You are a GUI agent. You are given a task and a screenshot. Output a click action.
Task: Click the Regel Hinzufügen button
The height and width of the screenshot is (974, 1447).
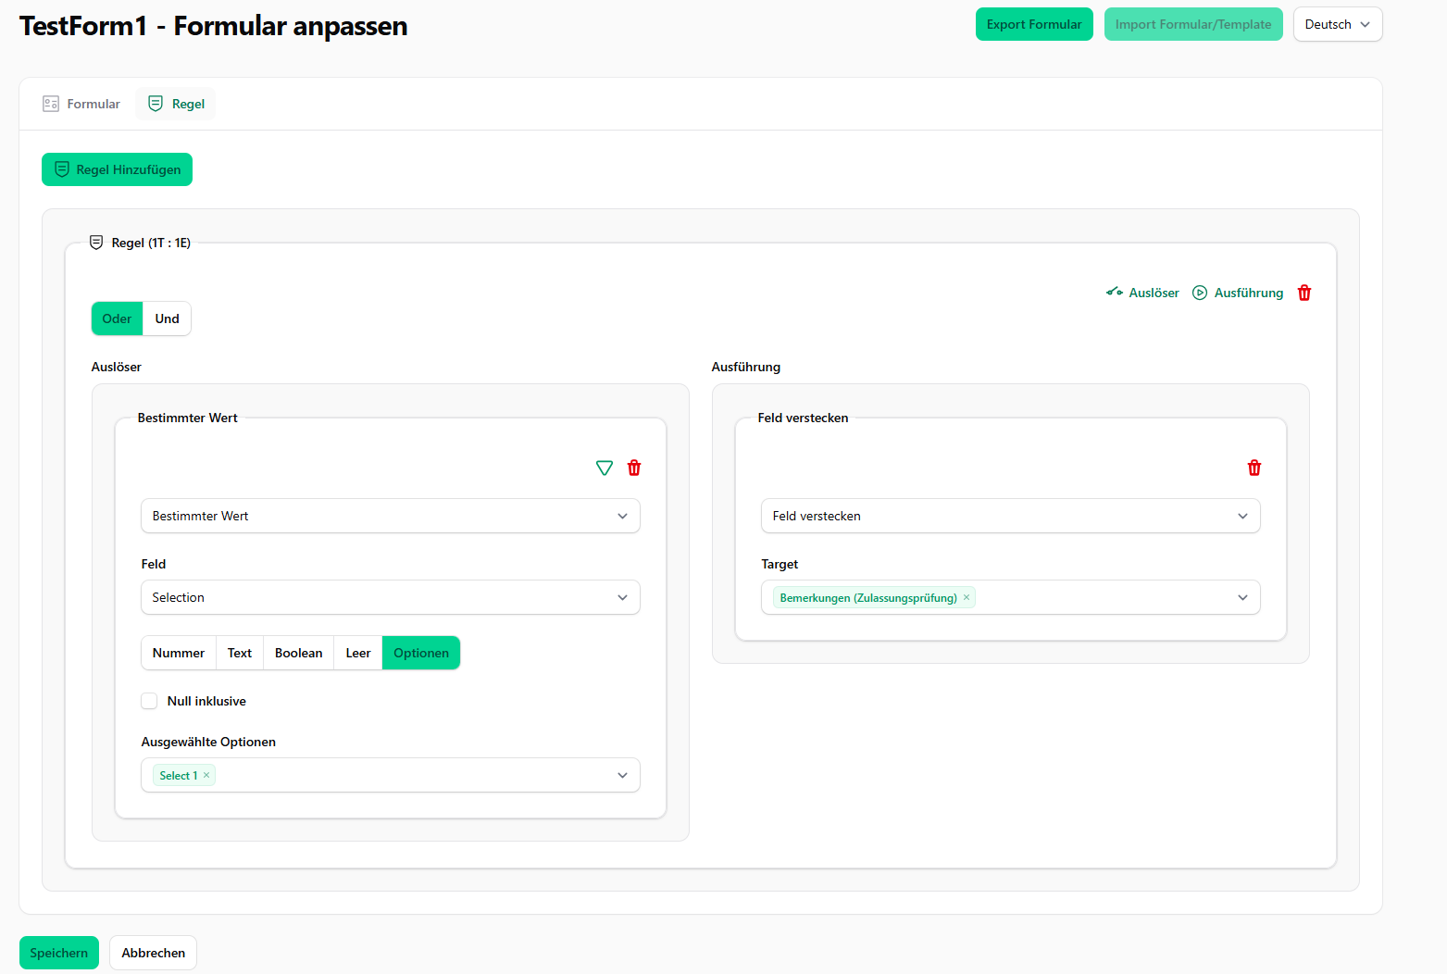117,169
